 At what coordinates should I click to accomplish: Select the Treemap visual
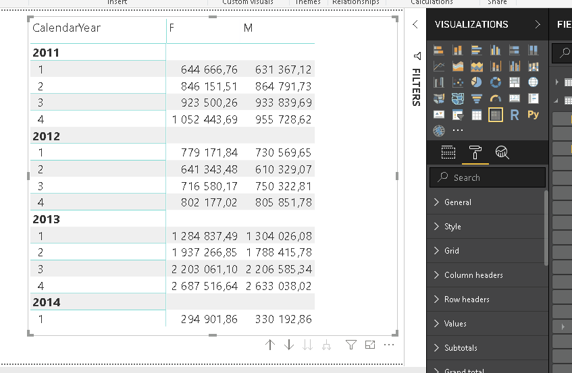pos(515,82)
